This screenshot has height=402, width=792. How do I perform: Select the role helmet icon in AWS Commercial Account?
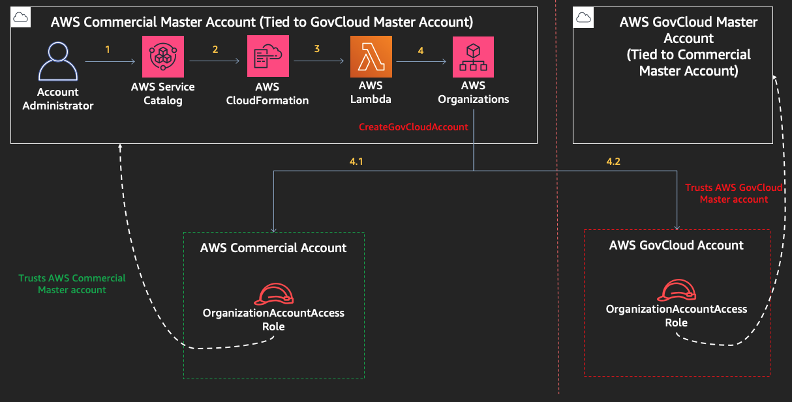[274, 294]
